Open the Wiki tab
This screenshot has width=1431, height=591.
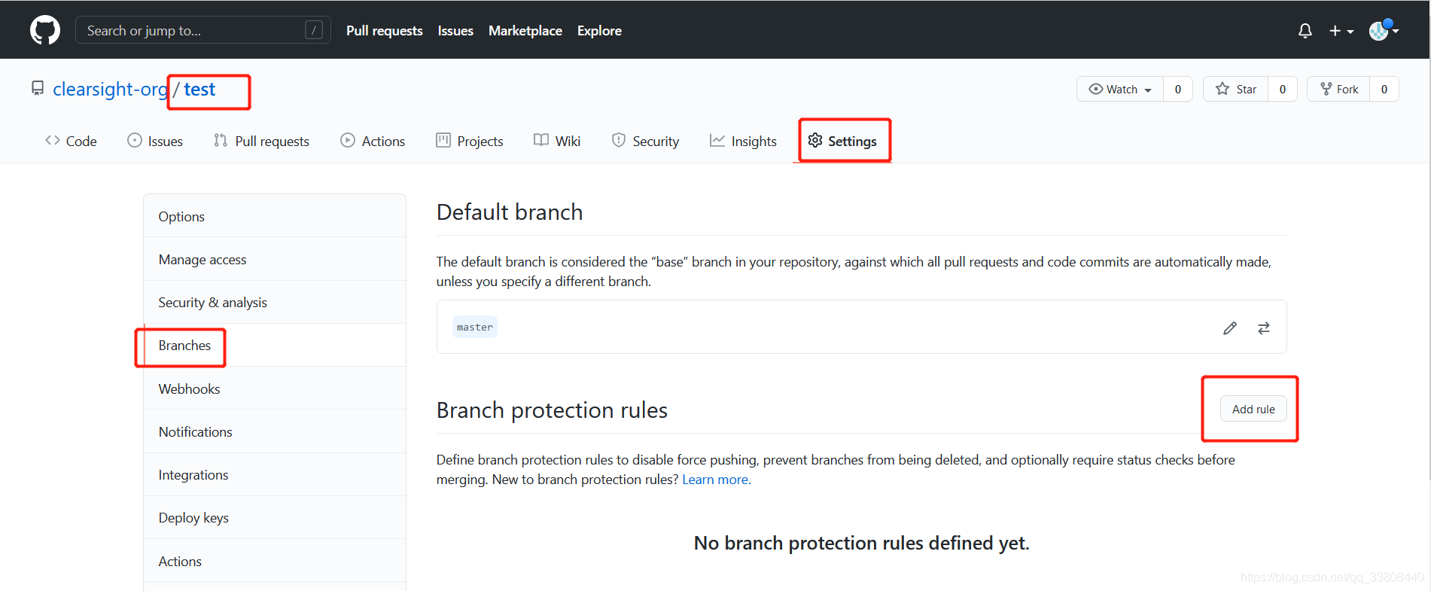click(x=557, y=141)
